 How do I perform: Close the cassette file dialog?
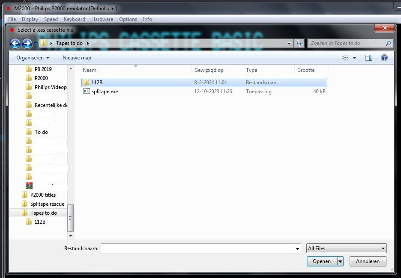pos(384,28)
